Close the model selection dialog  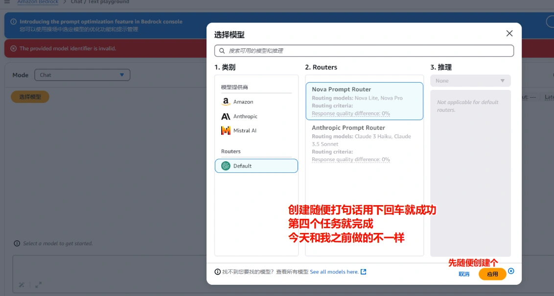[x=509, y=33]
